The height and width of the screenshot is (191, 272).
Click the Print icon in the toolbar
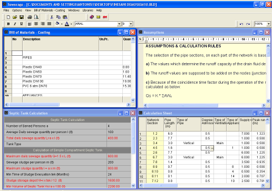click(x=30, y=17)
